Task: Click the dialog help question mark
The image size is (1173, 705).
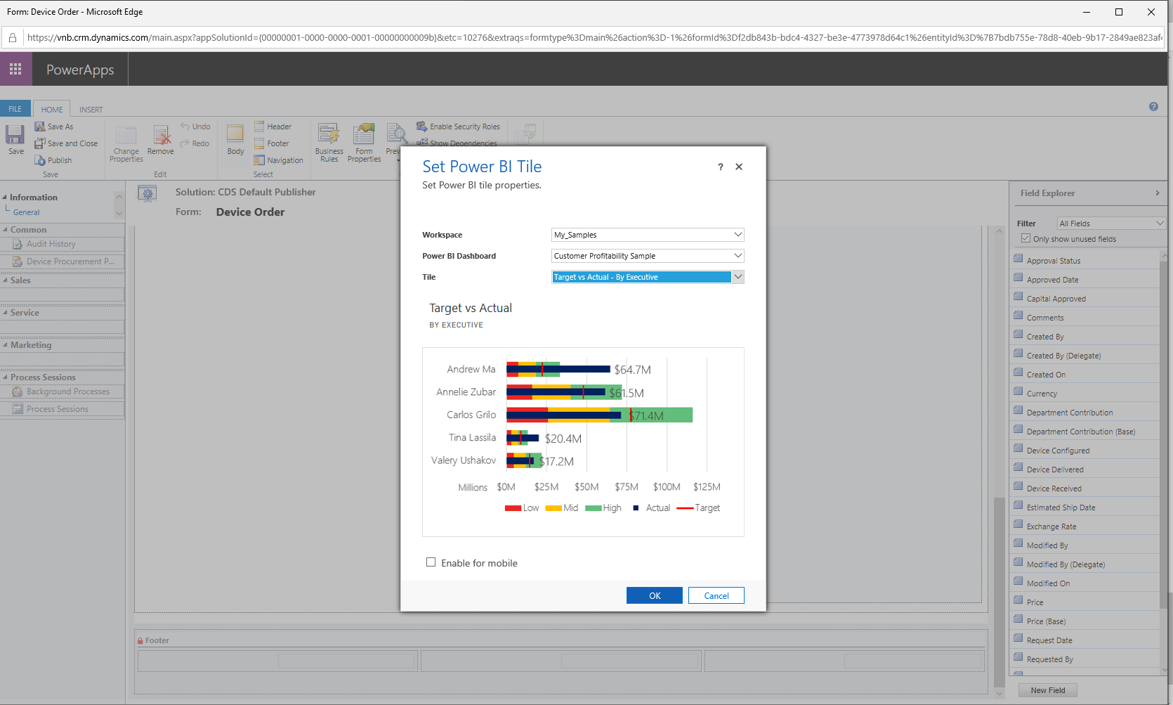Action: pyautogui.click(x=720, y=167)
